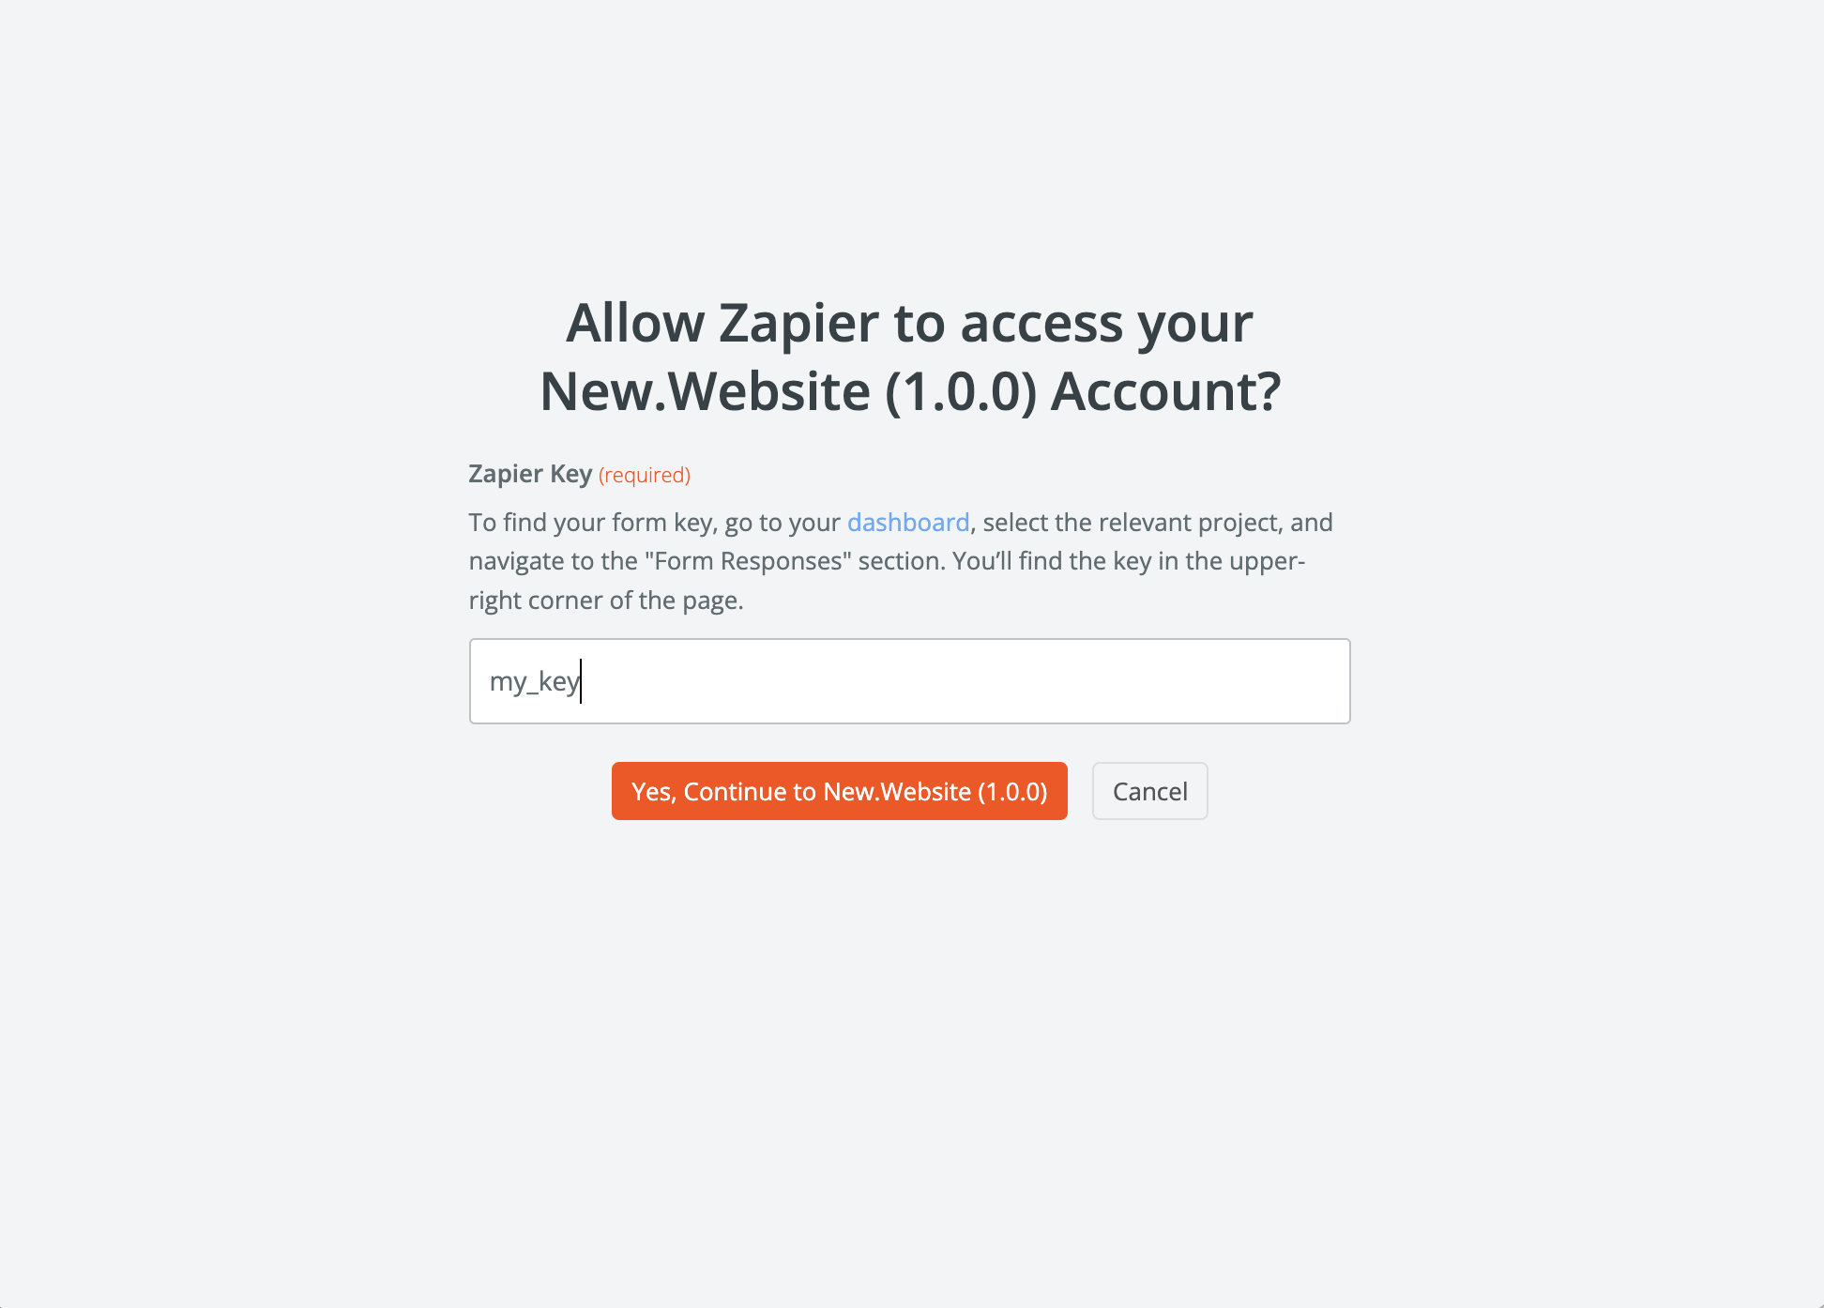Click the "my_key" text in the field
This screenshot has height=1308, width=1824.
pos(535,682)
